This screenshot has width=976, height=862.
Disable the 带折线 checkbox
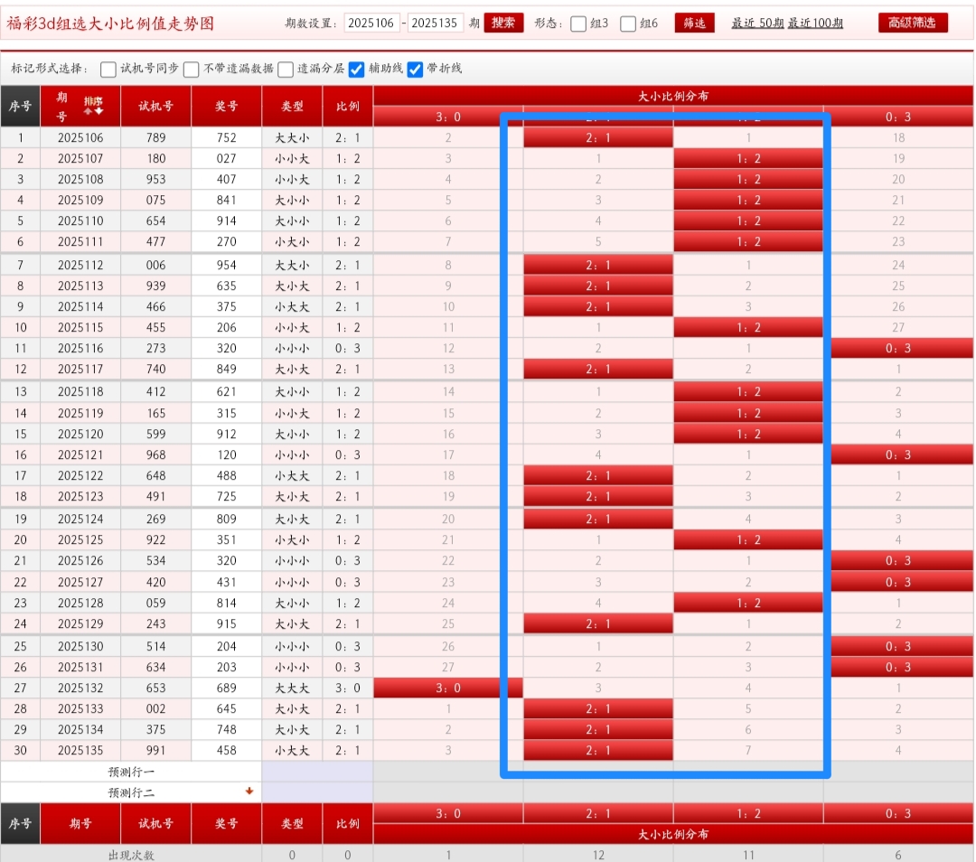click(x=415, y=70)
